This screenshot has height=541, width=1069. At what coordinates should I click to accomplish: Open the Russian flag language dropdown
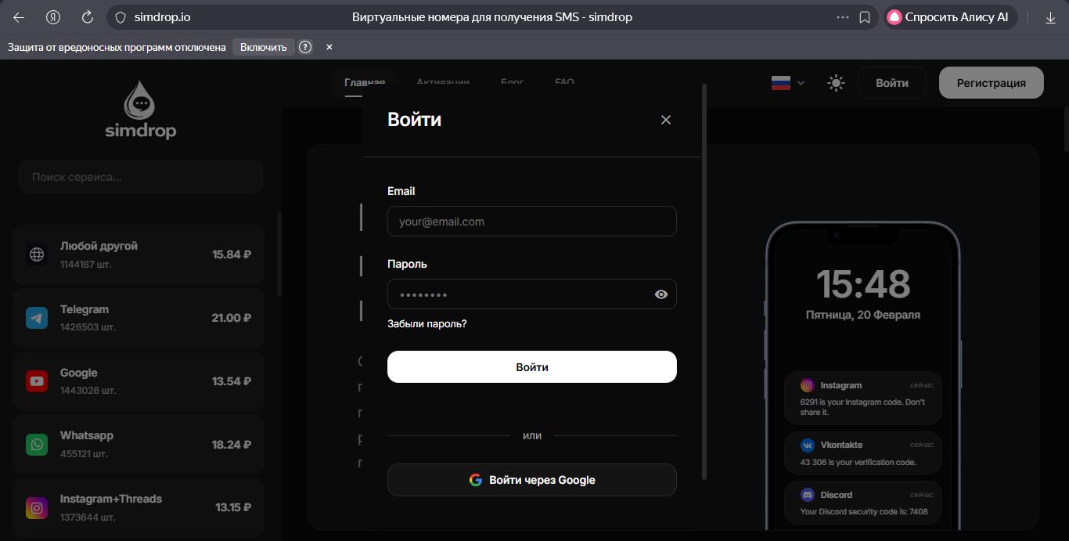coord(786,82)
